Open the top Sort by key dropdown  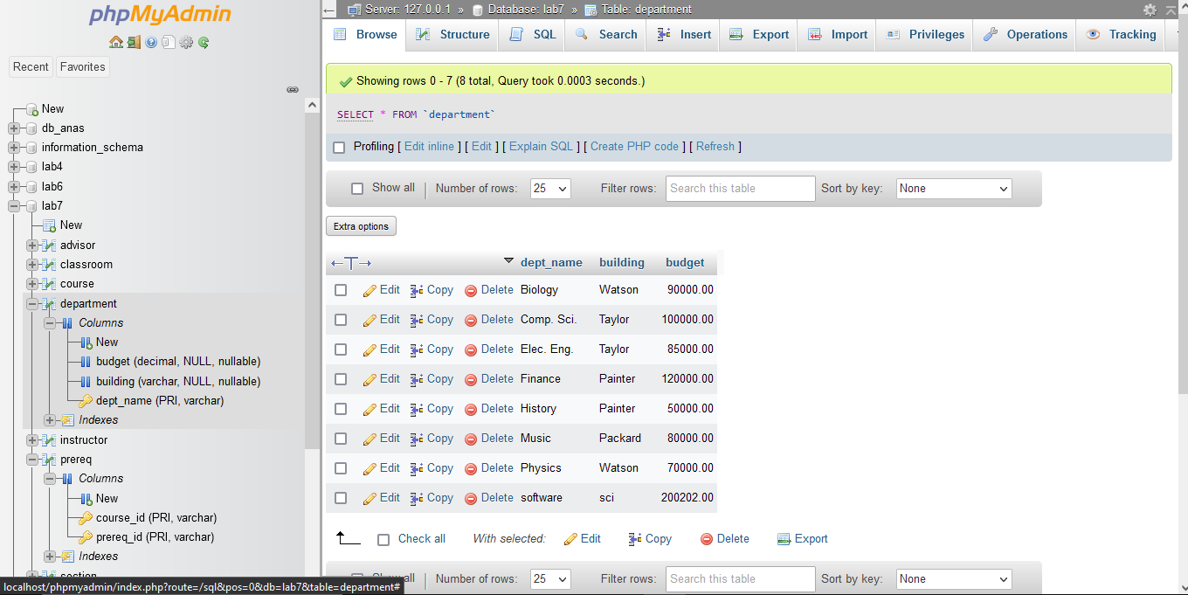click(x=954, y=189)
